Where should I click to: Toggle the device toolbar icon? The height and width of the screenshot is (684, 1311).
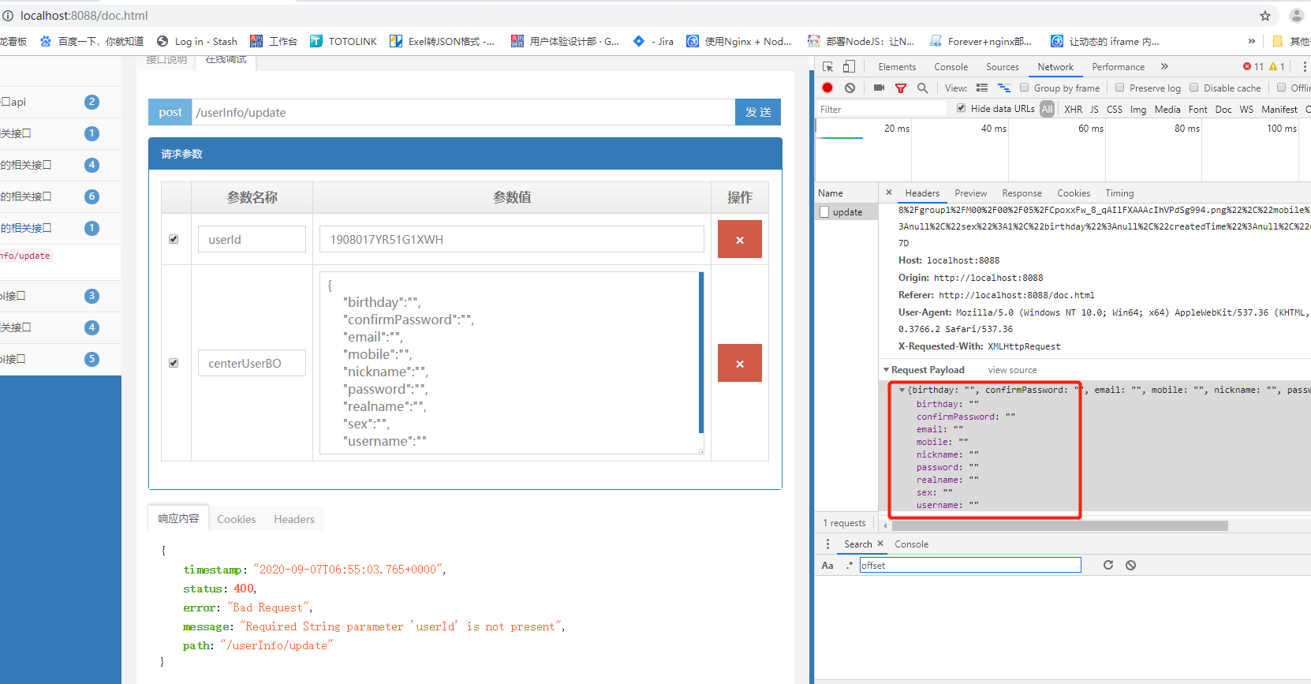pyautogui.click(x=849, y=67)
